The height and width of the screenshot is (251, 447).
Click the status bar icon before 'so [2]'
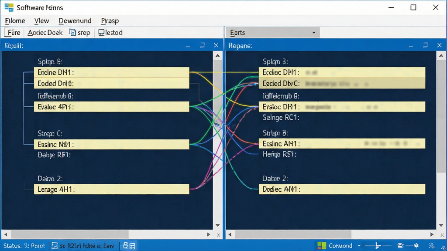tap(55, 246)
